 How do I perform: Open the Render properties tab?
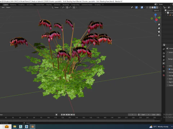[x=164, y=53]
